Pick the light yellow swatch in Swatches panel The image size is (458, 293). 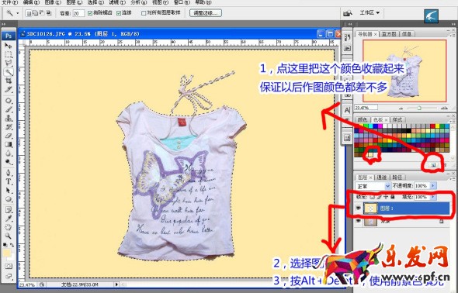pyautogui.click(x=370, y=154)
